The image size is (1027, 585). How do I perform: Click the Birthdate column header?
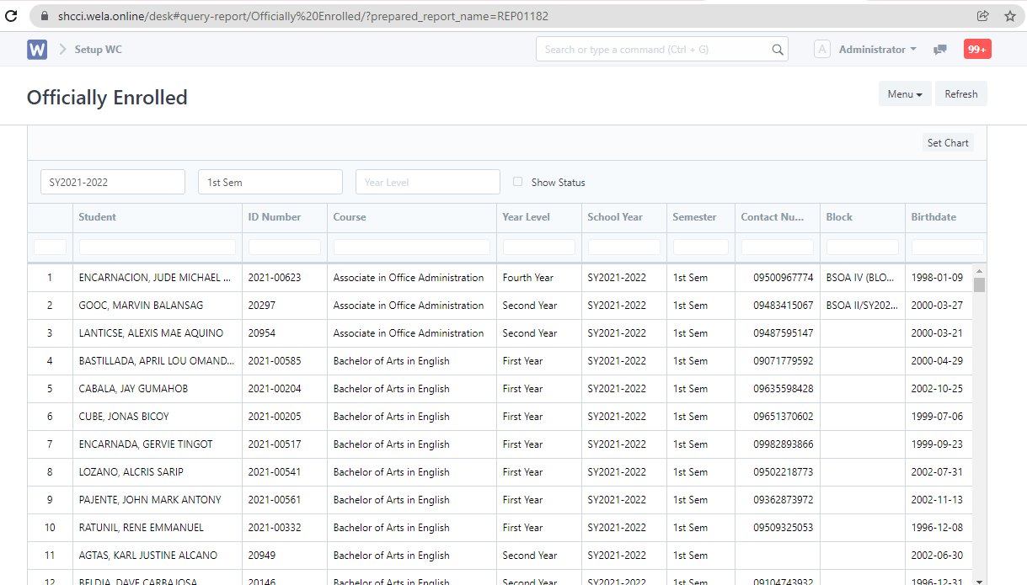click(x=933, y=217)
